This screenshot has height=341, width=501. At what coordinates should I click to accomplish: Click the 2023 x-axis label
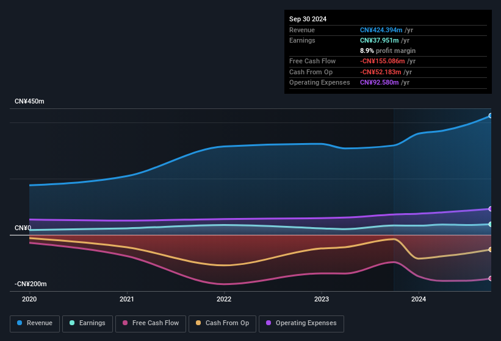[322, 299]
